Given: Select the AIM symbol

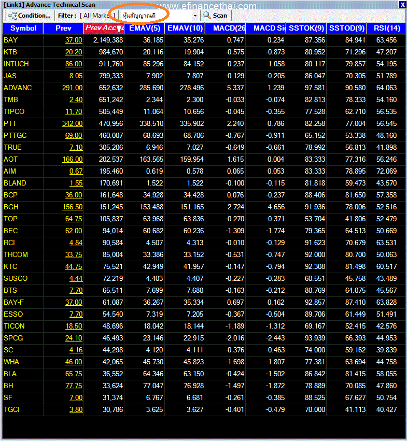Looking at the screenshot, I should [10, 172].
